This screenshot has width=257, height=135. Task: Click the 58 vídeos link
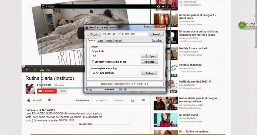click(59, 85)
